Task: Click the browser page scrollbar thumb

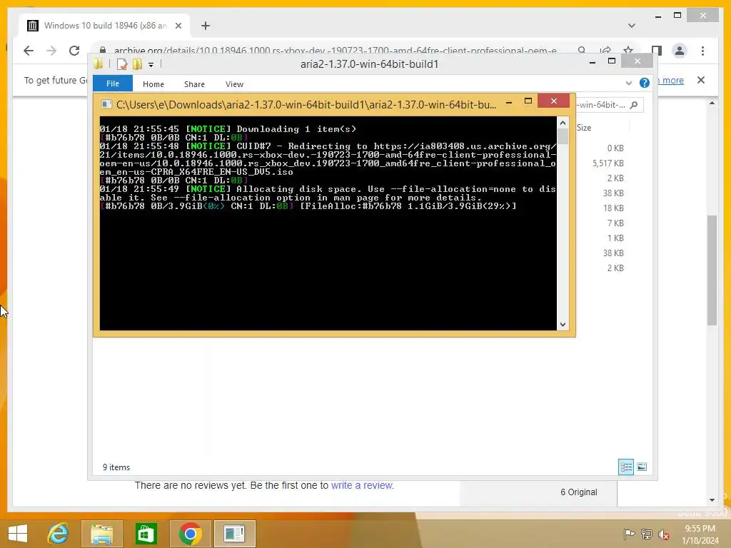Action: pyautogui.click(x=712, y=270)
